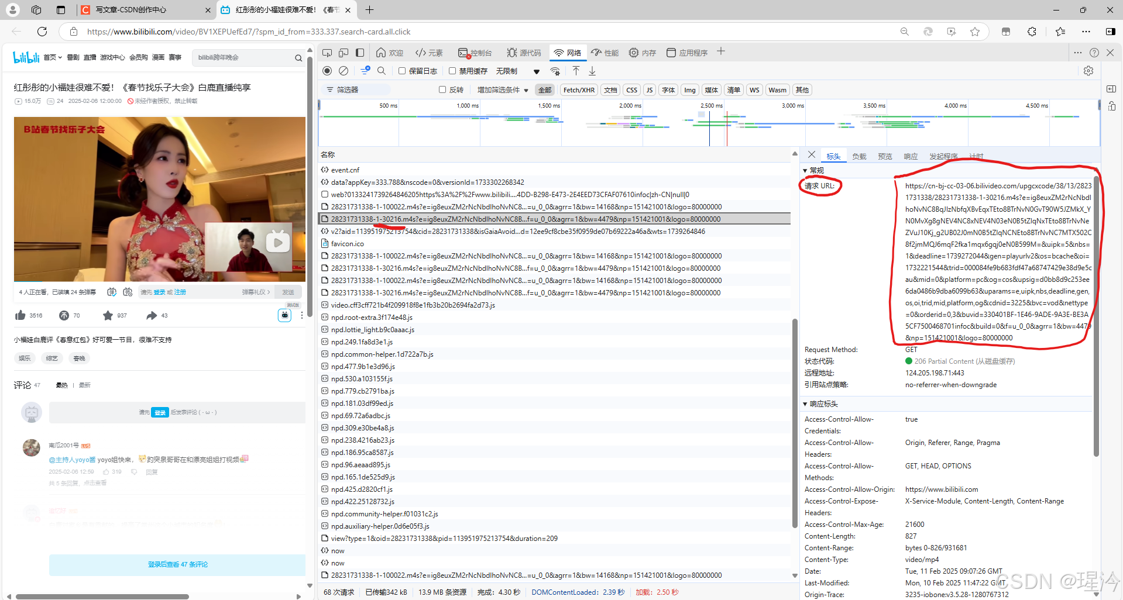Click the 发送 danmaku button
The image size is (1123, 600).
289,292
